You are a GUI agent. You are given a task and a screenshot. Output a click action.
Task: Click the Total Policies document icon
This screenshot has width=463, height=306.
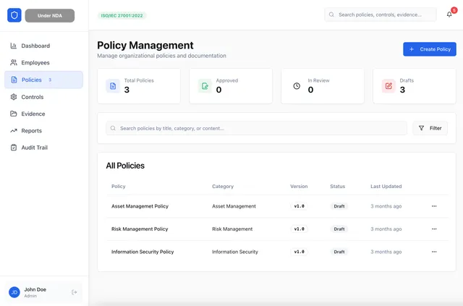pyautogui.click(x=113, y=86)
